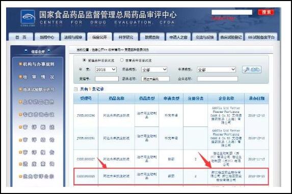The height and width of the screenshot is (194, 292).
Task: Open the 机构与办事规则 sidebar link
Action: point(39,64)
